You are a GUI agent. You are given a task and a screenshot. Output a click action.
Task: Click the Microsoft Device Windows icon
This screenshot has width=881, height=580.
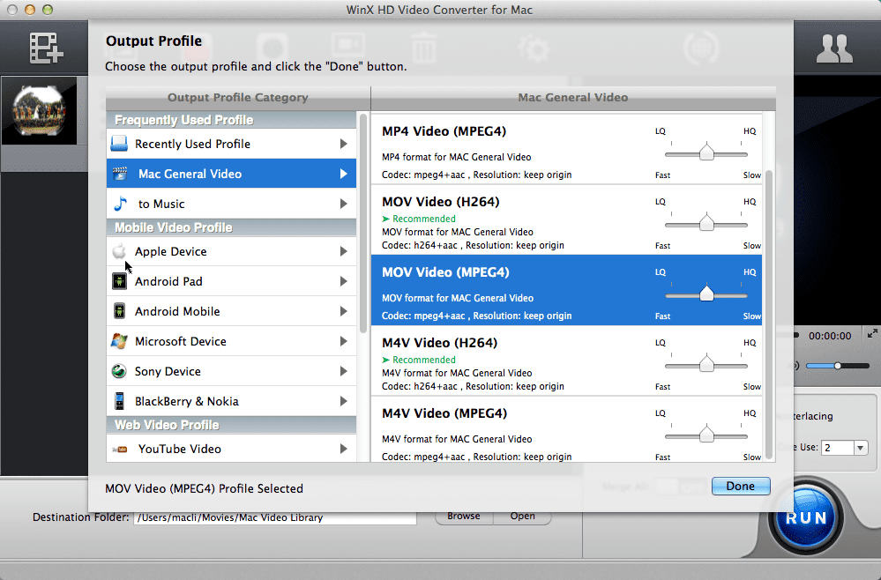[119, 341]
